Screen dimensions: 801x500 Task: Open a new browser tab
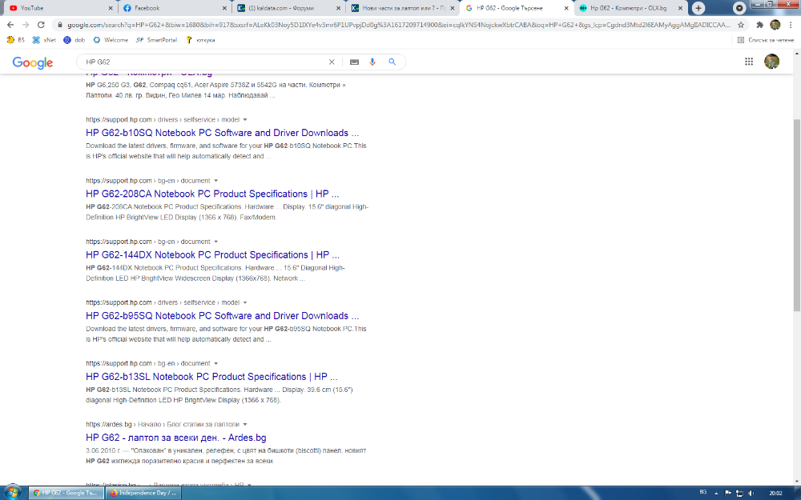click(698, 8)
